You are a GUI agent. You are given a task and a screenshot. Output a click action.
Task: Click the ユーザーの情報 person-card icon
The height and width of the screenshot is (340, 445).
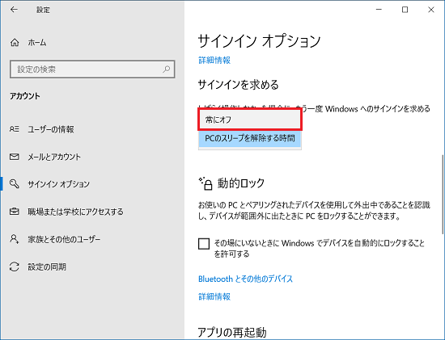pyautogui.click(x=15, y=129)
